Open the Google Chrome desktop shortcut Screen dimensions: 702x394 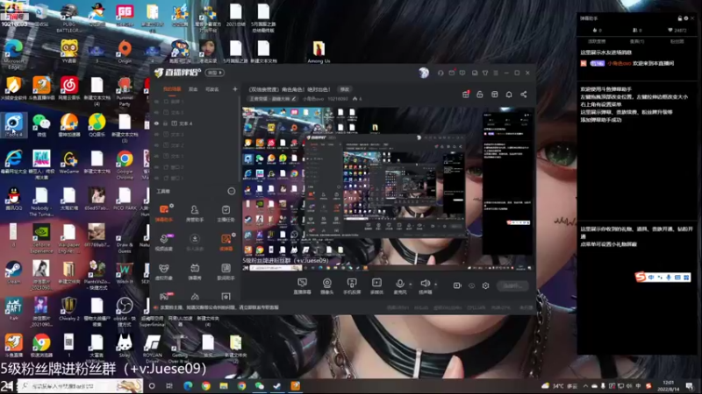tap(125, 165)
